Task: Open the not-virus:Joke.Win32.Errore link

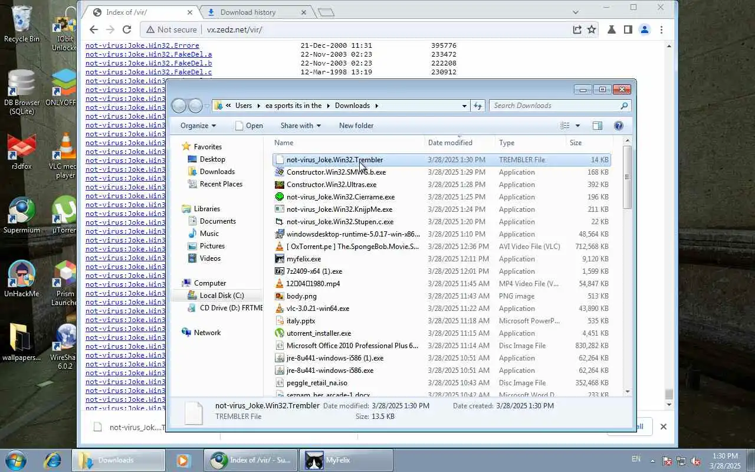Action: tap(142, 45)
